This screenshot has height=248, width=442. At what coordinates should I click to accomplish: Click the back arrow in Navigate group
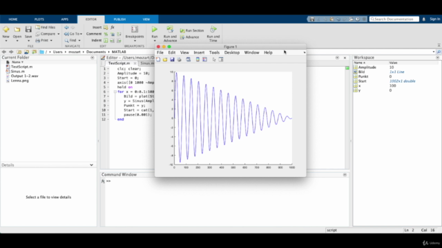(66, 28)
